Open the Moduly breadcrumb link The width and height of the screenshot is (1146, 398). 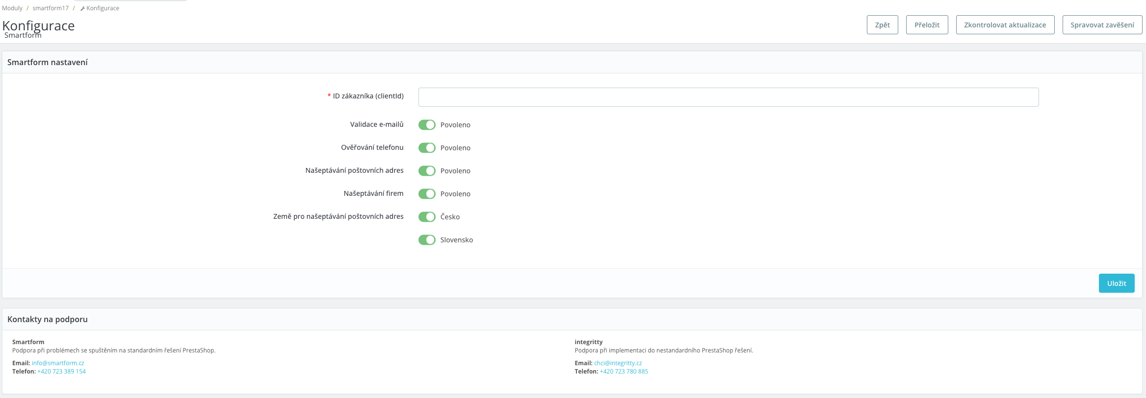12,8
